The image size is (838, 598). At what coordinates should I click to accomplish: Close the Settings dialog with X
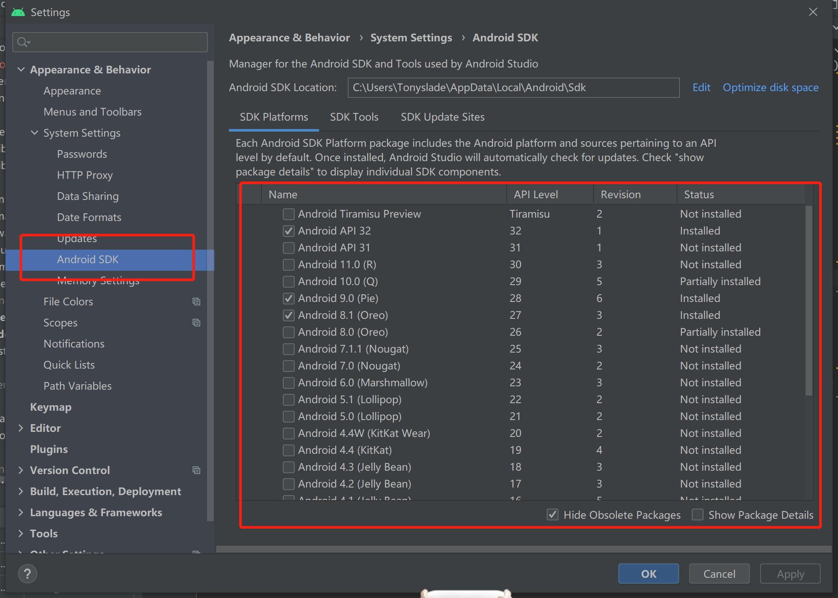813,12
